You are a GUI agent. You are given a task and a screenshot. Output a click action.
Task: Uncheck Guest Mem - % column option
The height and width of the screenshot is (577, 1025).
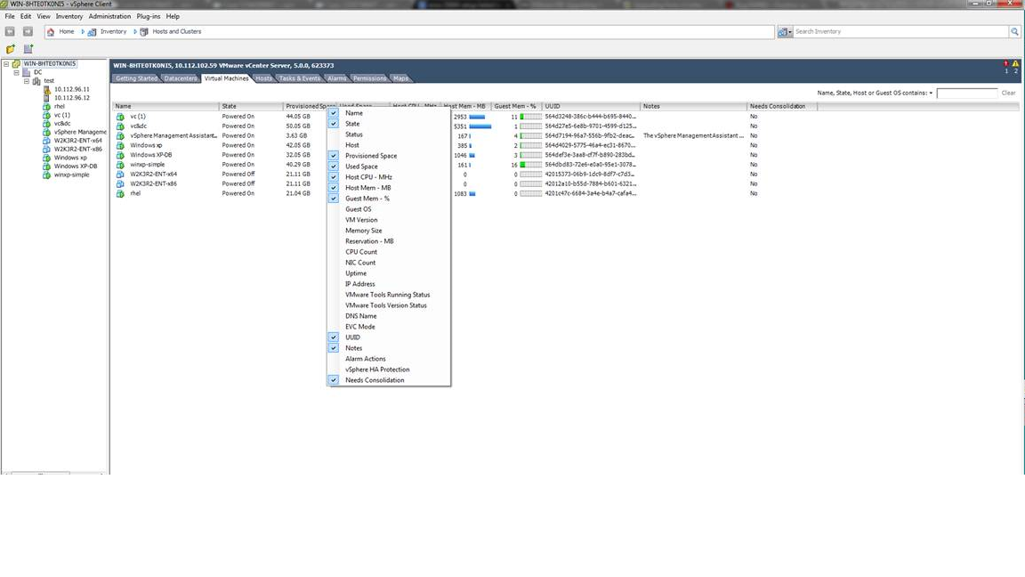click(x=334, y=199)
